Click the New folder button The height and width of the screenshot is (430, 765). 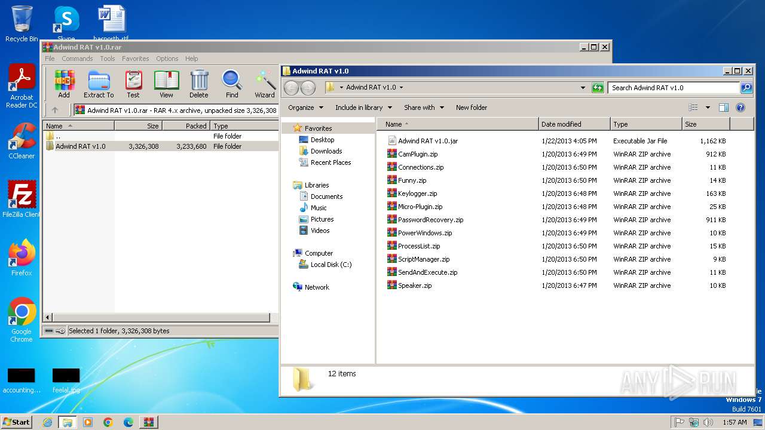coord(472,107)
